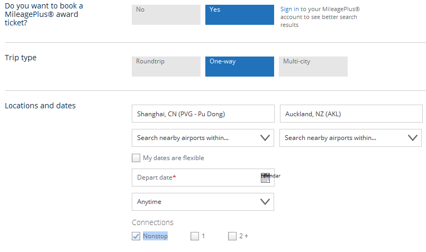Enable the 2+ connections checkbox

[232, 236]
